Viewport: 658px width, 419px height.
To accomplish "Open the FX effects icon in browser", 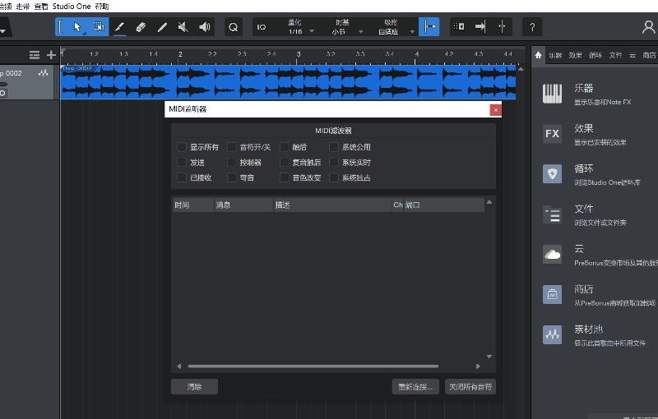I will pos(552,134).
